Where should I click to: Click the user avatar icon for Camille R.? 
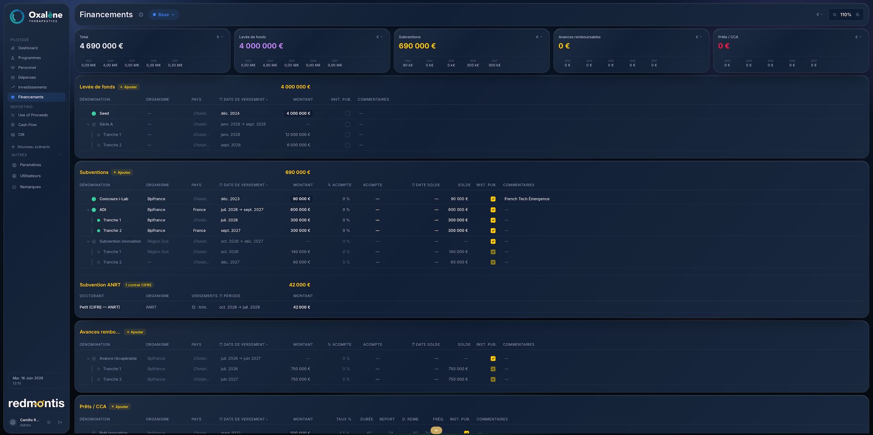pos(13,422)
